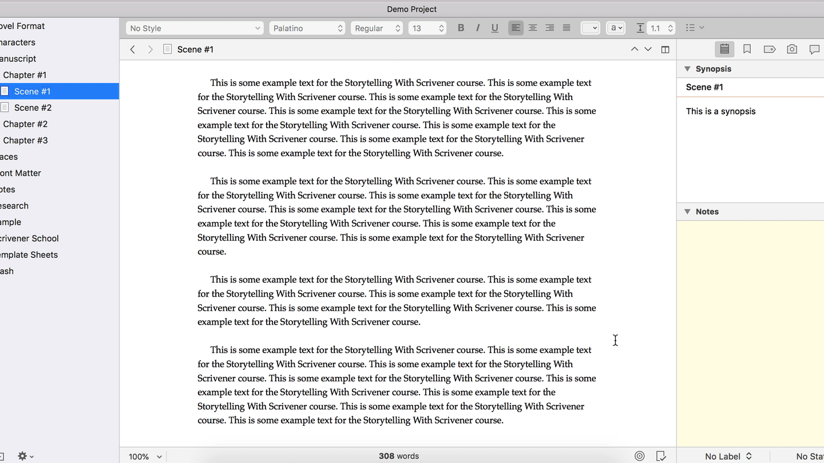Open the 100% zoom dropdown
824x463 pixels.
click(145, 456)
